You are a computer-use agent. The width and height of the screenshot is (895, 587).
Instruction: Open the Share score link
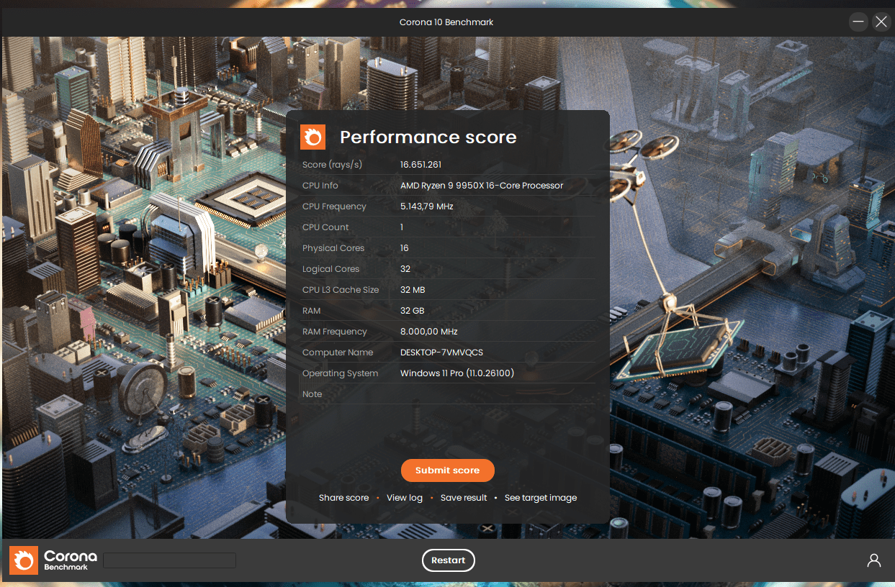click(x=344, y=498)
